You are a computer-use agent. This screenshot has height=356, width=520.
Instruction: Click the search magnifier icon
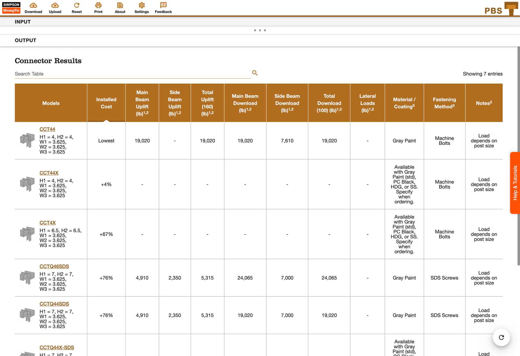[255, 73]
